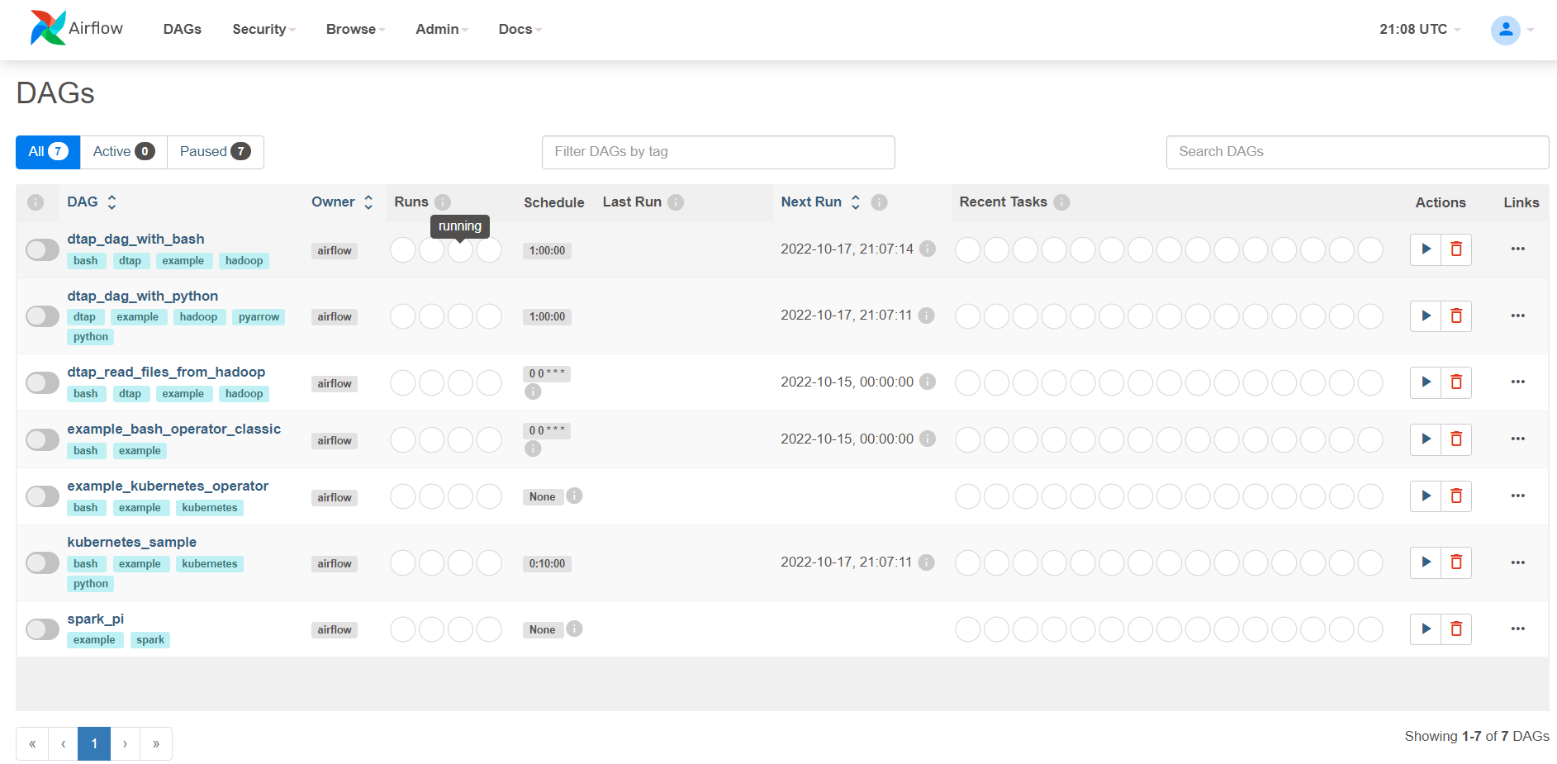Click info icon beside example_kubernetes_operator None schedule
The image size is (1557, 764).
575,496
